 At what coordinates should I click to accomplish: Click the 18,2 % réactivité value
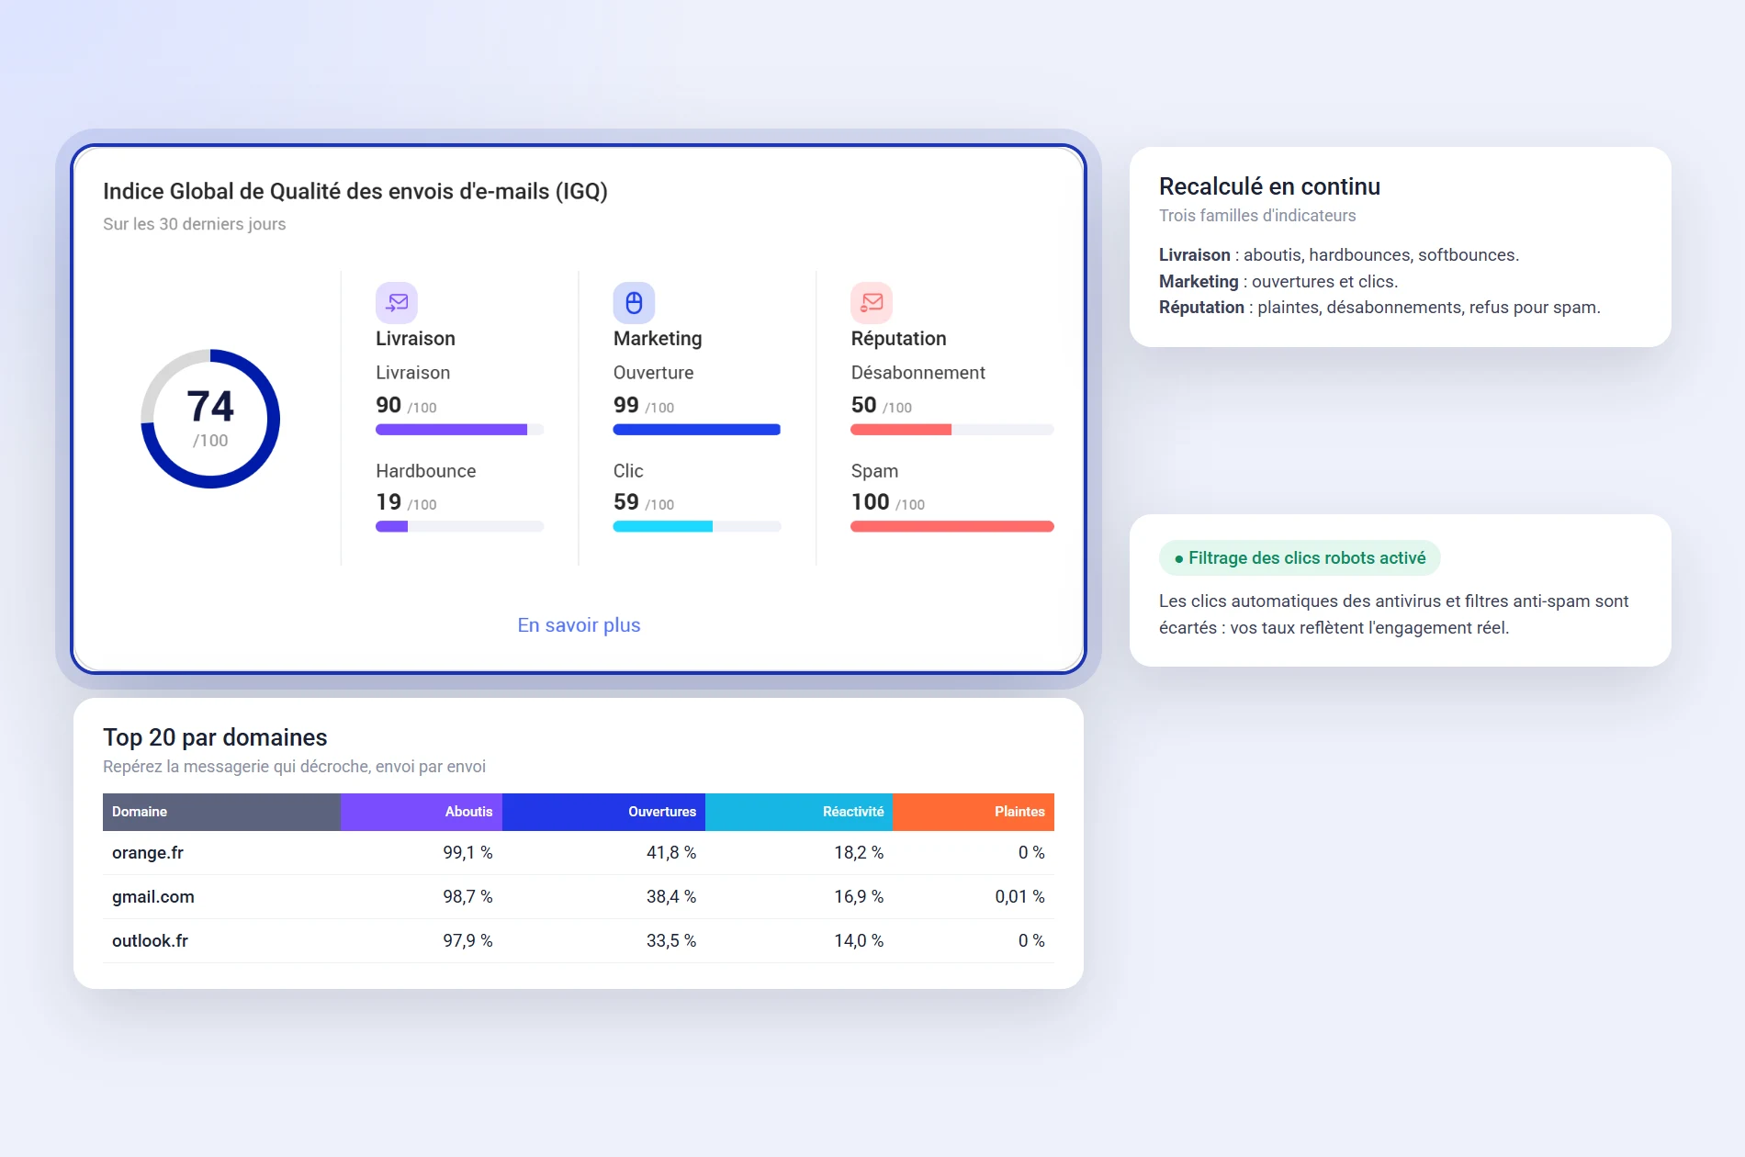859,853
